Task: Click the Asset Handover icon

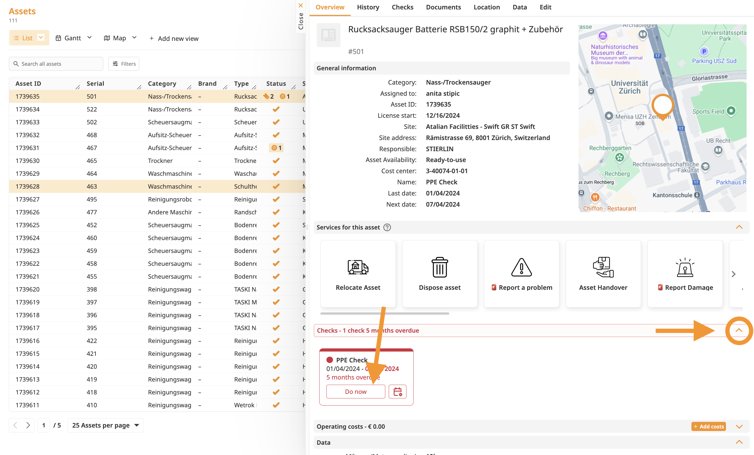Action: tap(603, 267)
